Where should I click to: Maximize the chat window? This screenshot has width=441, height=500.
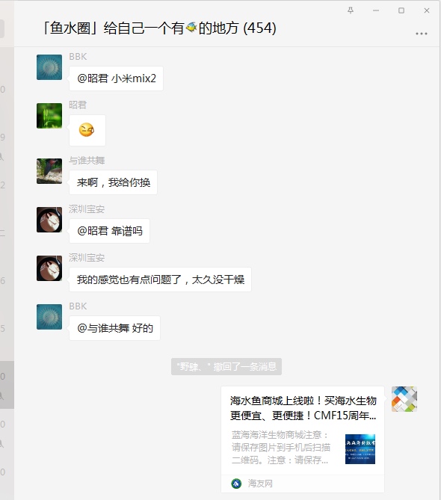401,10
